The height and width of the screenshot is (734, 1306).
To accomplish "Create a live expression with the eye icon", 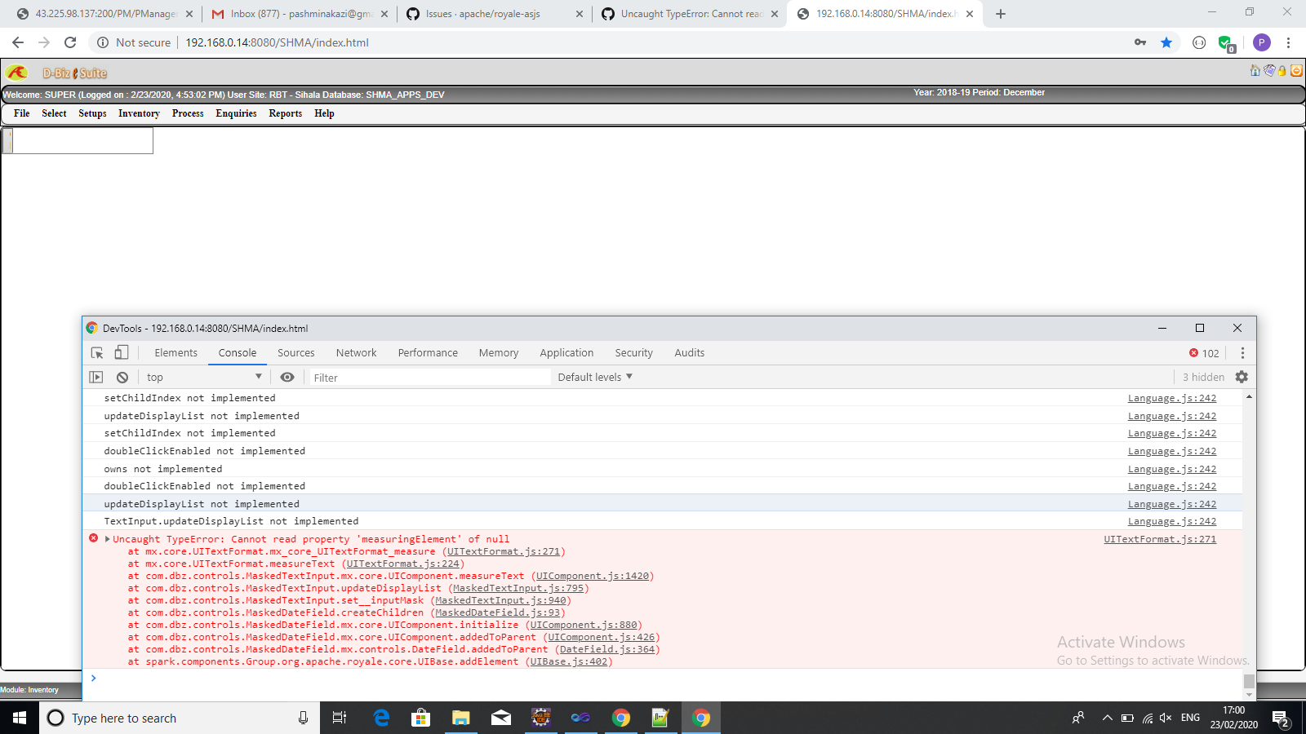I will [287, 377].
